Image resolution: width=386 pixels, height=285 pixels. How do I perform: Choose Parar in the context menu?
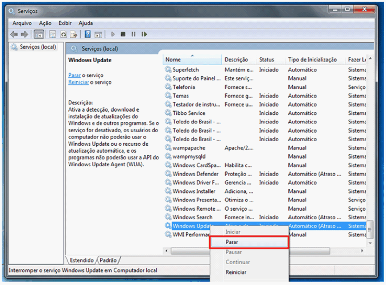pos(232,242)
